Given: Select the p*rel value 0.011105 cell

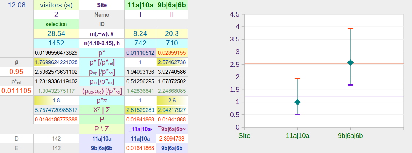Looking at the screenshot, I should coord(17,91).
